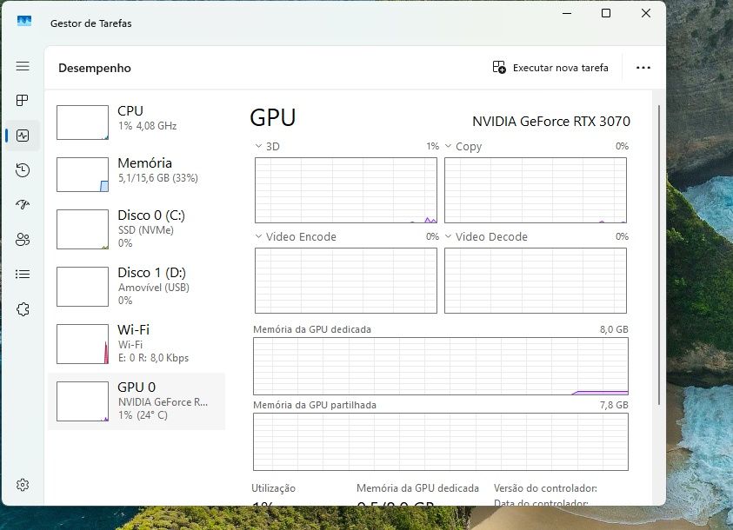The image size is (733, 530).
Task: Open the Startup apps page icon
Action: point(23,204)
